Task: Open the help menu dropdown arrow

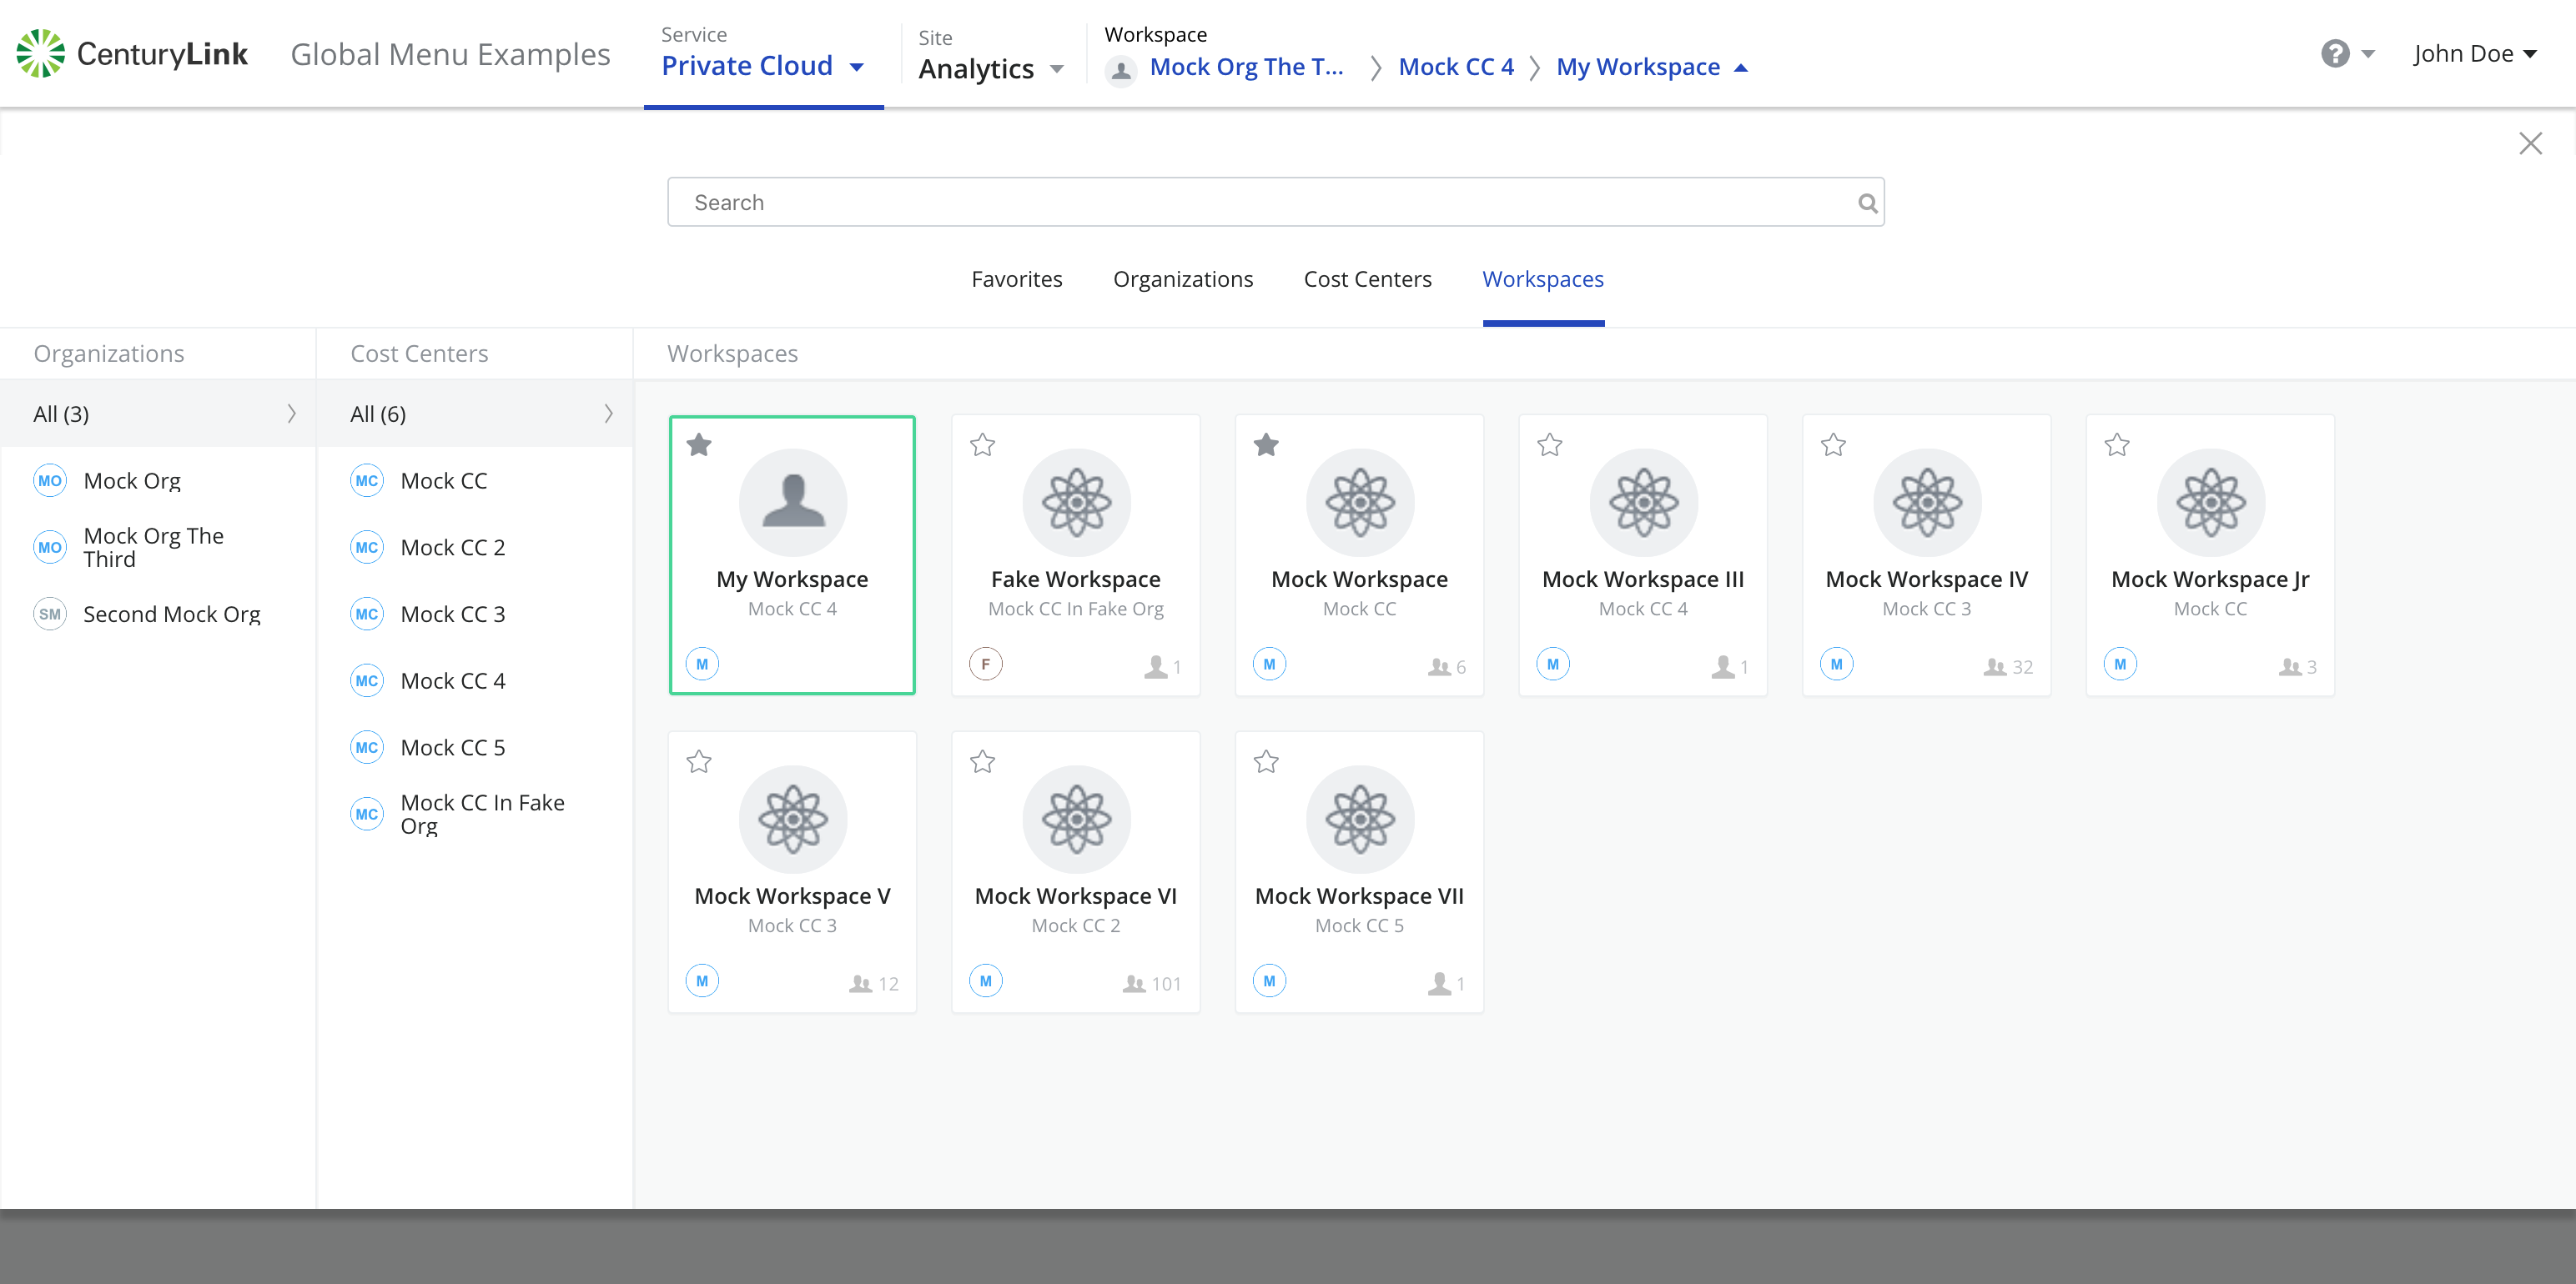Action: [2367, 54]
